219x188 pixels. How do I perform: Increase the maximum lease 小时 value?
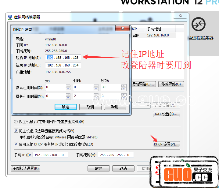pyautogui.click(x=96, y=95)
